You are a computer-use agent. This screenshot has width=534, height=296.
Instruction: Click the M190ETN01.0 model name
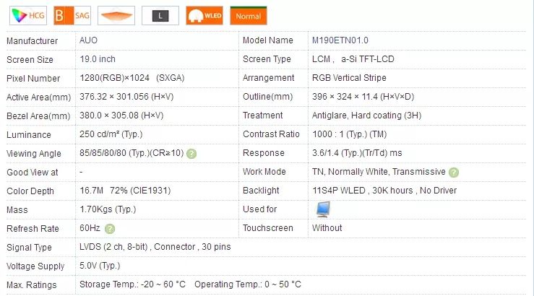340,40
